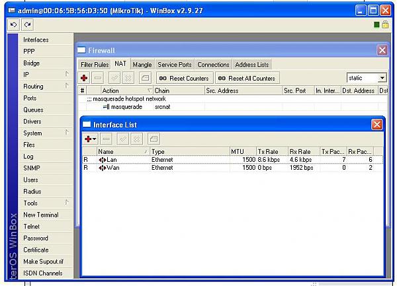Expand the IP submenu

click(67, 74)
